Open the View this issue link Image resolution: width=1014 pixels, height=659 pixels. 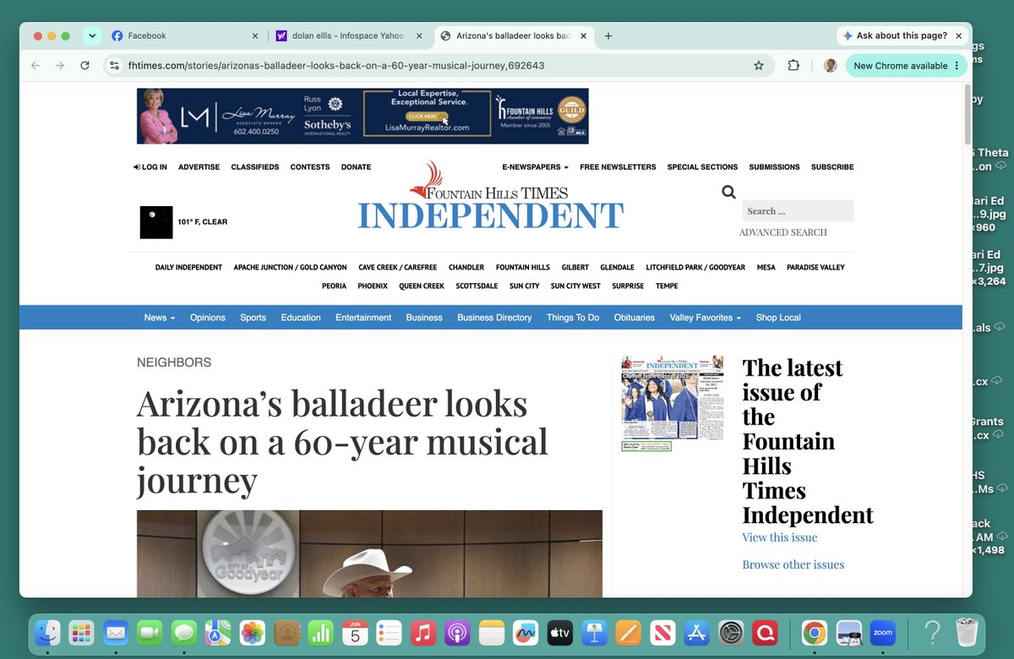pos(780,537)
